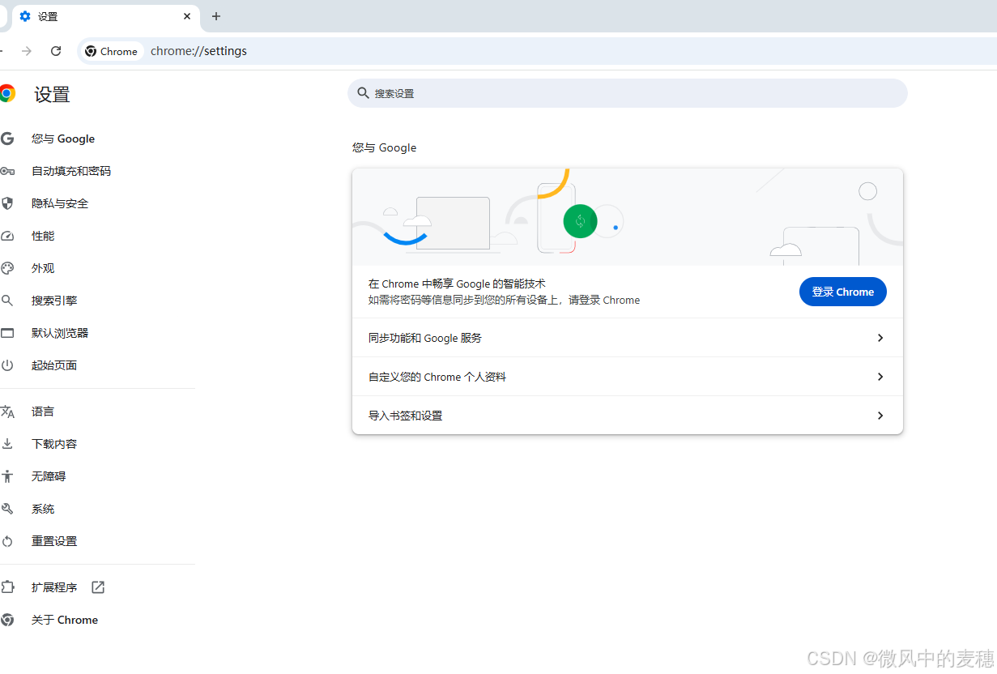This screenshot has width=997, height=674.
Task: Click the chrome://settings address bar text
Action: (x=198, y=51)
